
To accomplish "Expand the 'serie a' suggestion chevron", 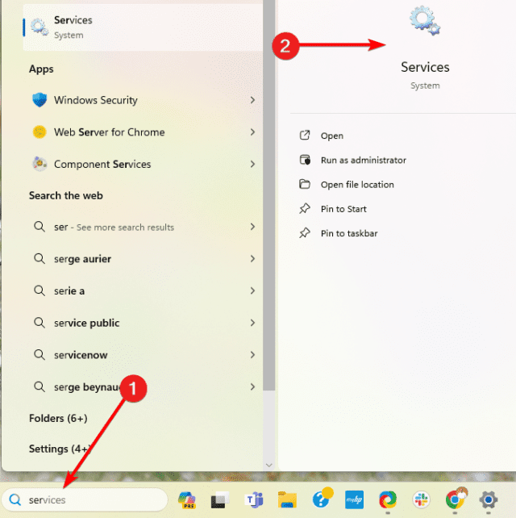I will (x=252, y=290).
